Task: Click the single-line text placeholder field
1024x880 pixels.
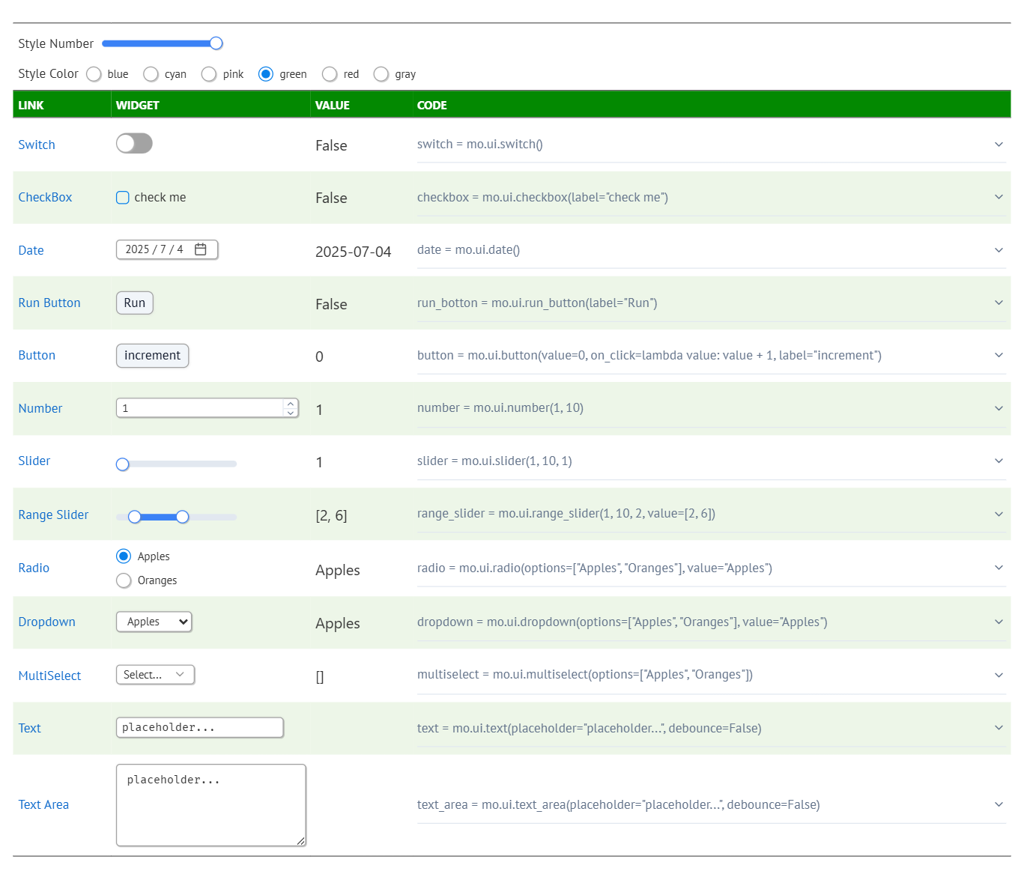Action: click(x=200, y=727)
